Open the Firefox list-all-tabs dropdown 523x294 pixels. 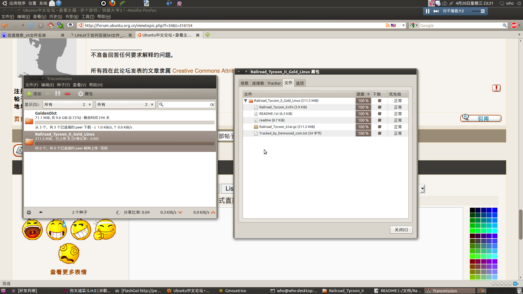click(x=519, y=35)
